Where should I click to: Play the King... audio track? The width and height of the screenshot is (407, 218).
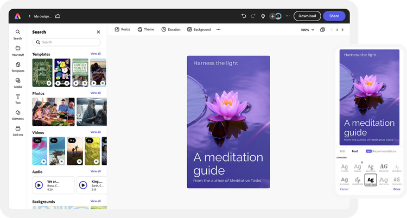pyautogui.click(x=83, y=185)
